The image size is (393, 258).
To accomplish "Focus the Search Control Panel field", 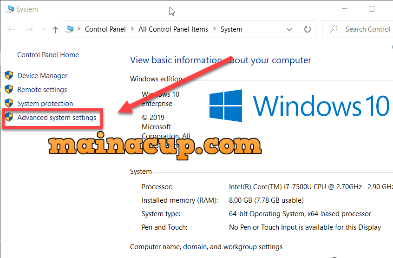I will point(358,29).
